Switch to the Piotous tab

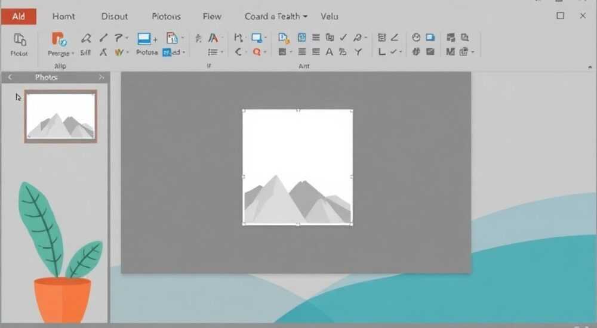point(166,16)
